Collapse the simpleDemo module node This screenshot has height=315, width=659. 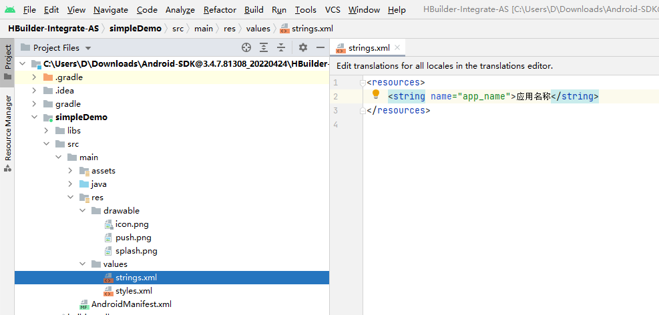[x=35, y=117]
